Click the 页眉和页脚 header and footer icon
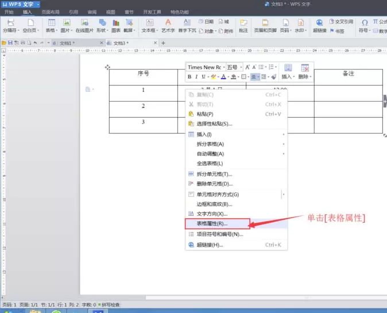 [x=265, y=26]
